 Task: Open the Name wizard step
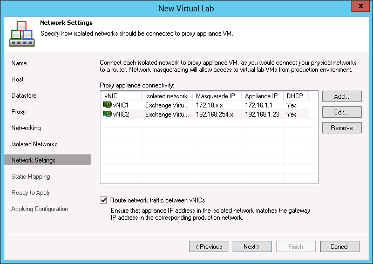coord(19,63)
